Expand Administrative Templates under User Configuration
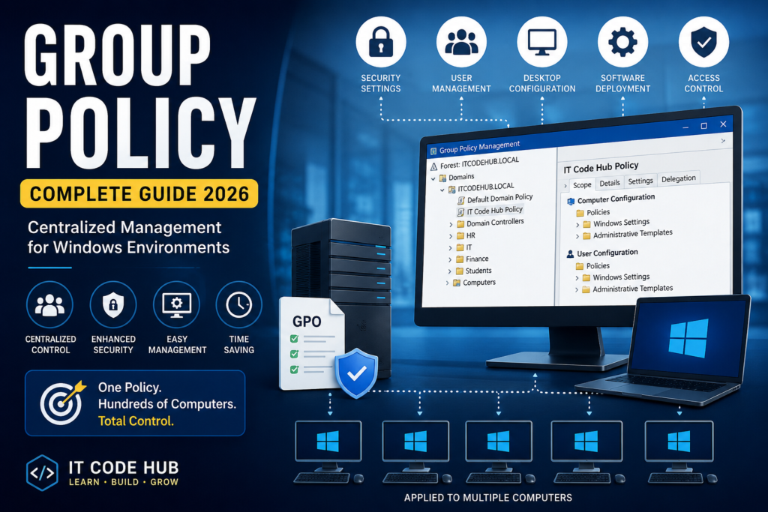This screenshot has width=768, height=512. [x=577, y=290]
